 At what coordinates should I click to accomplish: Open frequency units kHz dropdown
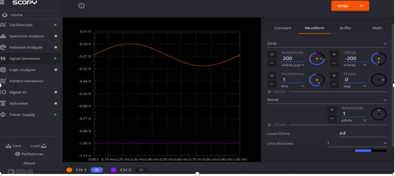tap(293, 86)
